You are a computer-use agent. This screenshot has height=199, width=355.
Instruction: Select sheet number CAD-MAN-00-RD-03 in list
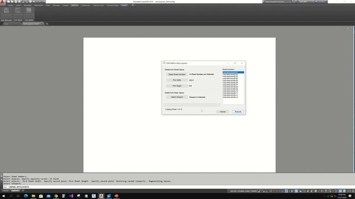pyautogui.click(x=233, y=76)
